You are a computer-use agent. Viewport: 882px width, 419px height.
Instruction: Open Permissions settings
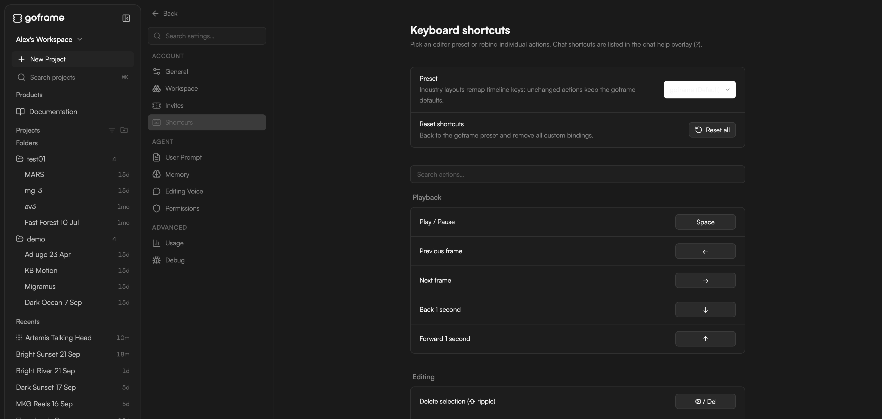[207, 208]
